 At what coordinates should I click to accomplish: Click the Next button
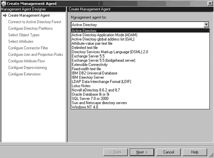coord(142,152)
